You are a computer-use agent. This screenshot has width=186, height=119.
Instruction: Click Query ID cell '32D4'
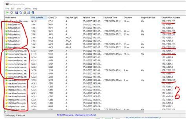coord(51,70)
